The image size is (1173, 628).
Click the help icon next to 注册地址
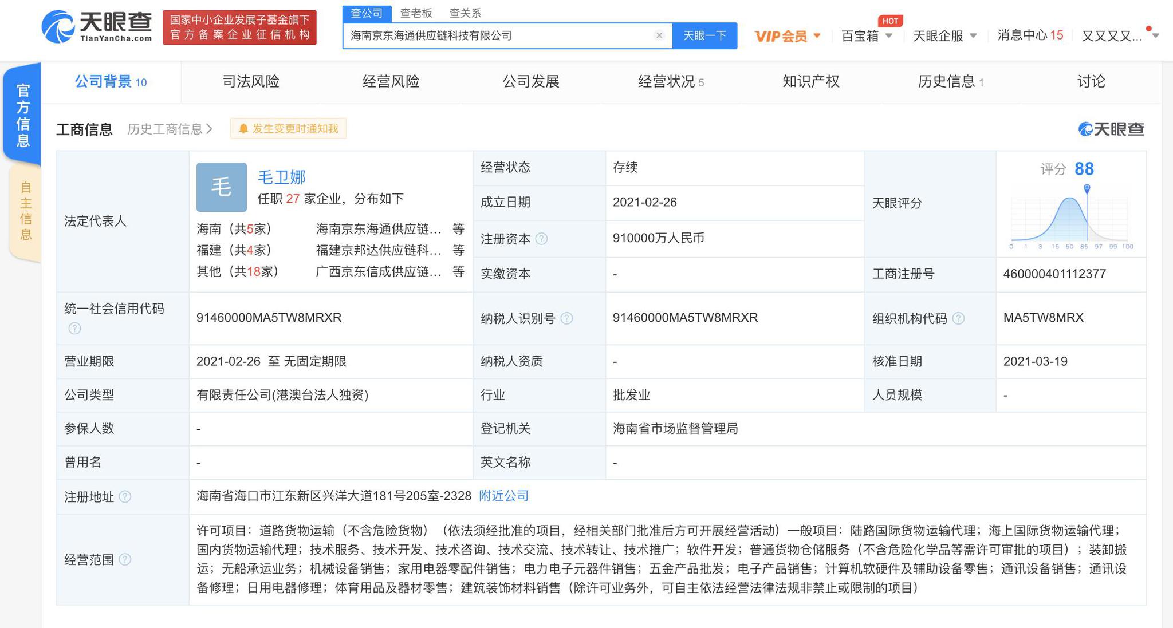[x=125, y=496]
